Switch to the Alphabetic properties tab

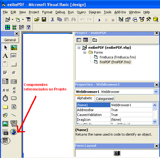[x=85, y=98]
